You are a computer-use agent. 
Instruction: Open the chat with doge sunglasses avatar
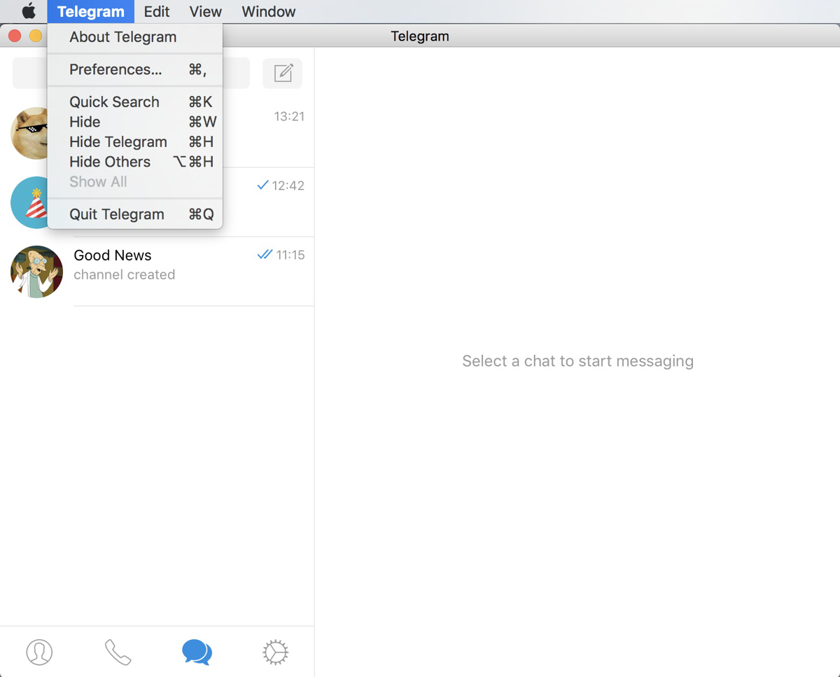click(x=29, y=133)
